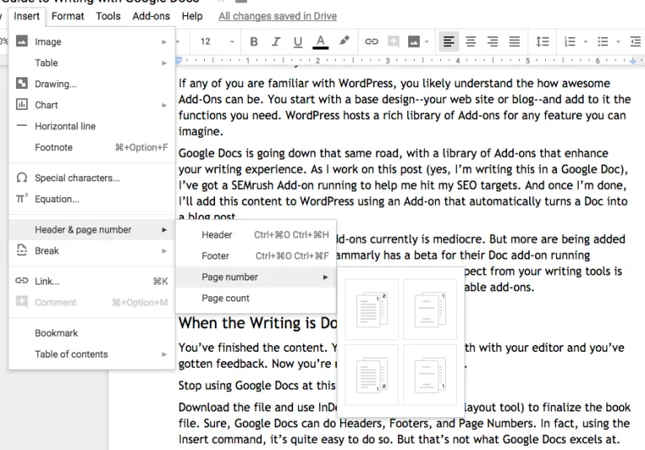This screenshot has width=645, height=450.
Task: Insert a Footnote
Action: tap(92, 147)
